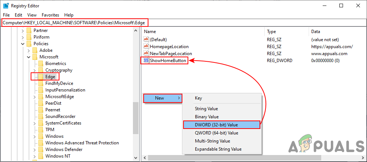Collapse the Policies tree node
Image resolution: width=367 pixels, height=162 pixels.
click(23, 44)
